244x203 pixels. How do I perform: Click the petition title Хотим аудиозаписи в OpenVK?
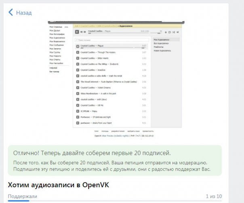pyautogui.click(x=59, y=185)
